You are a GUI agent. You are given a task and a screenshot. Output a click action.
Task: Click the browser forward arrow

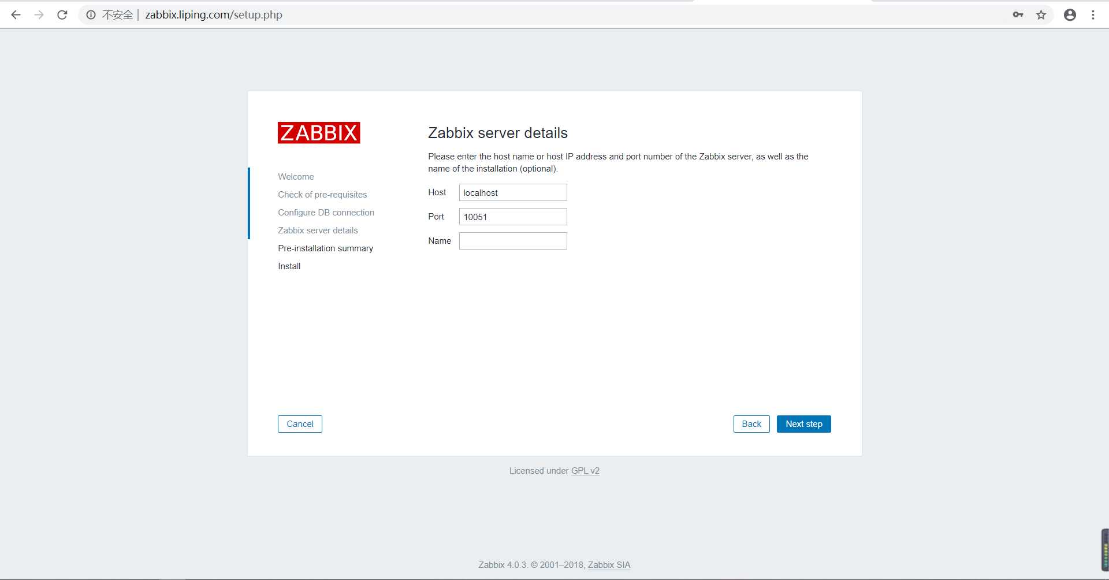[39, 15]
